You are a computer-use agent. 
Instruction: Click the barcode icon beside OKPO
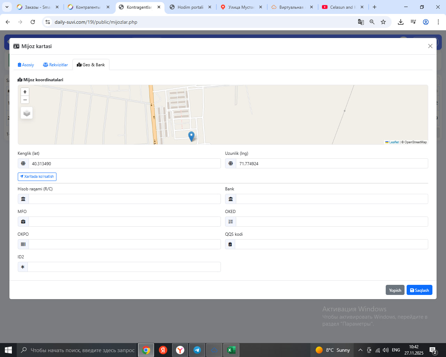23,244
